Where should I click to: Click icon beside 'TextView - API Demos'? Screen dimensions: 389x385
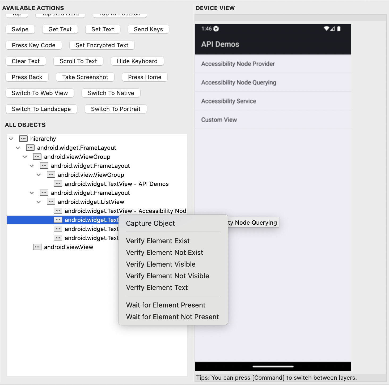pos(58,184)
